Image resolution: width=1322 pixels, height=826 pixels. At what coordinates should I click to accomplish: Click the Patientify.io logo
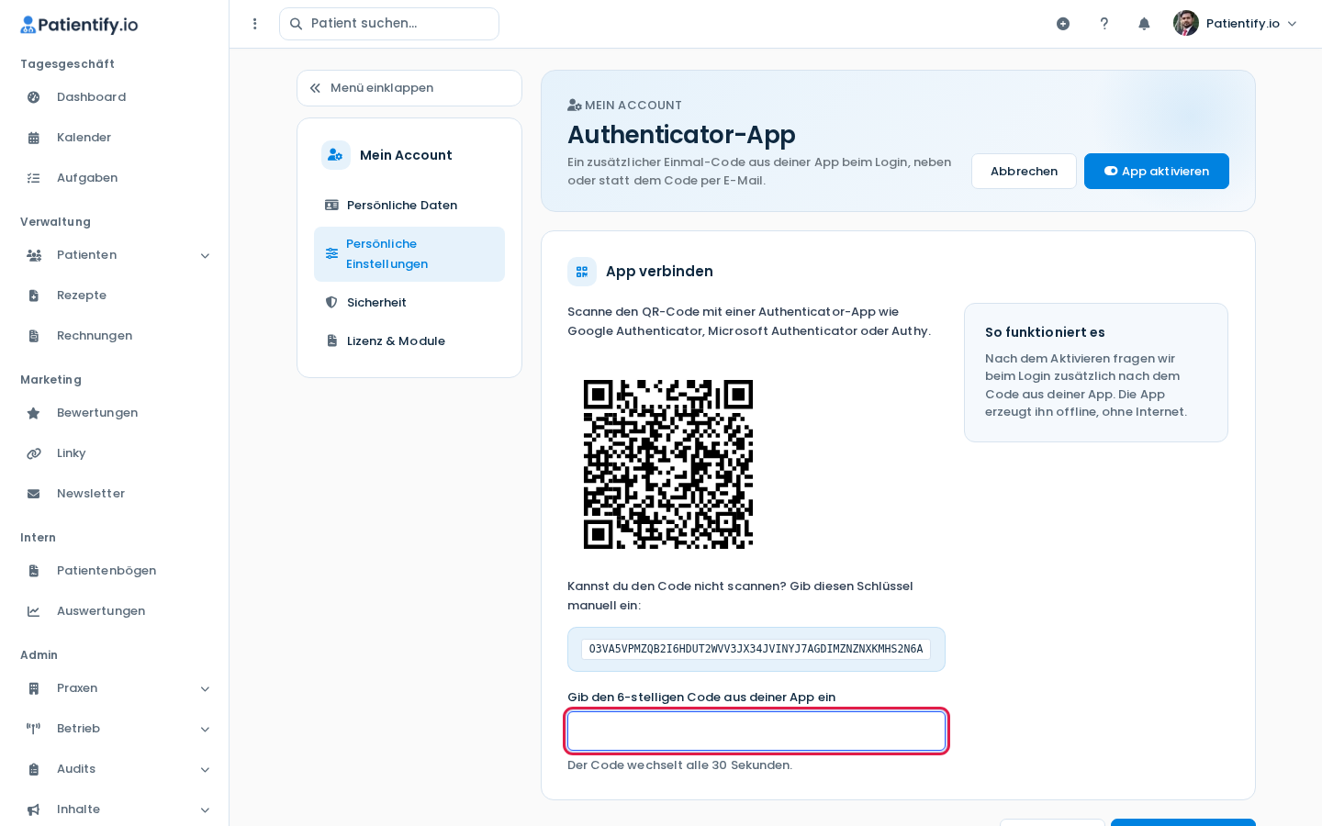point(79,25)
